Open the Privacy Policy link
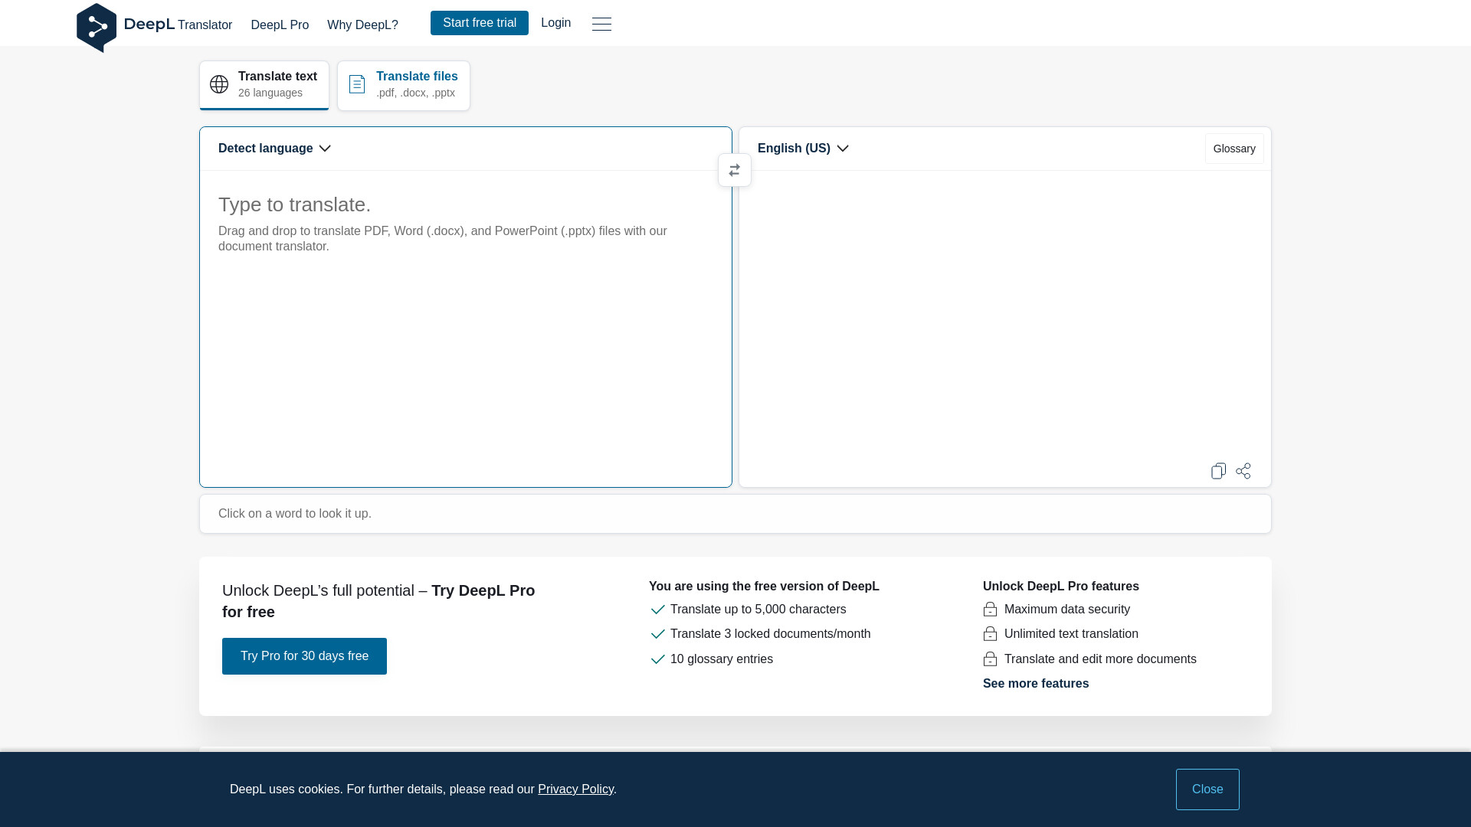 coord(575,789)
